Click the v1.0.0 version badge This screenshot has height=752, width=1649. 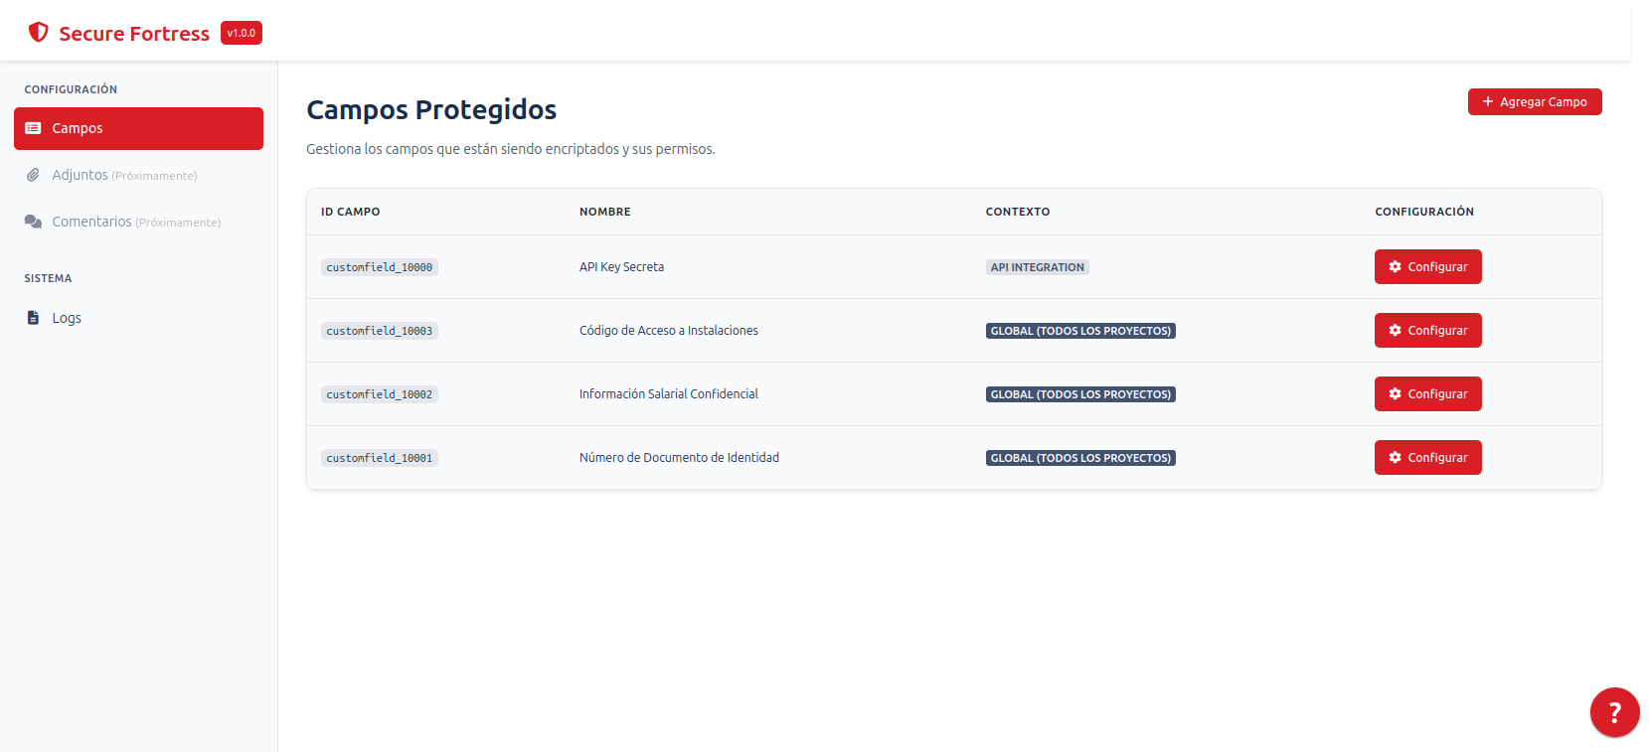(x=242, y=33)
